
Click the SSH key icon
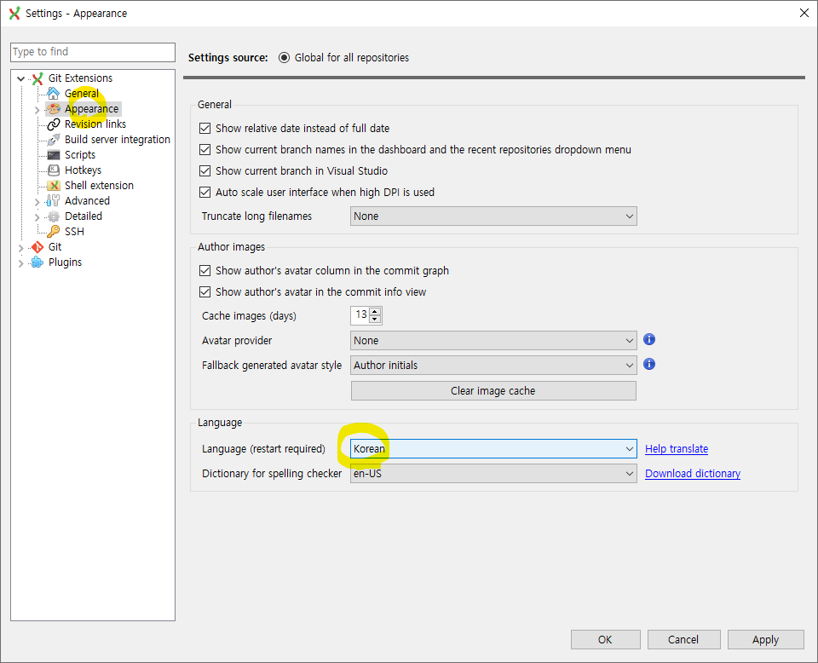pos(53,231)
